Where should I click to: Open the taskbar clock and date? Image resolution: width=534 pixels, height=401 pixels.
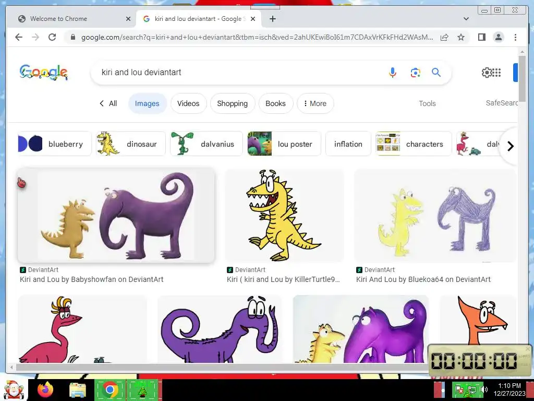pyautogui.click(x=509, y=390)
